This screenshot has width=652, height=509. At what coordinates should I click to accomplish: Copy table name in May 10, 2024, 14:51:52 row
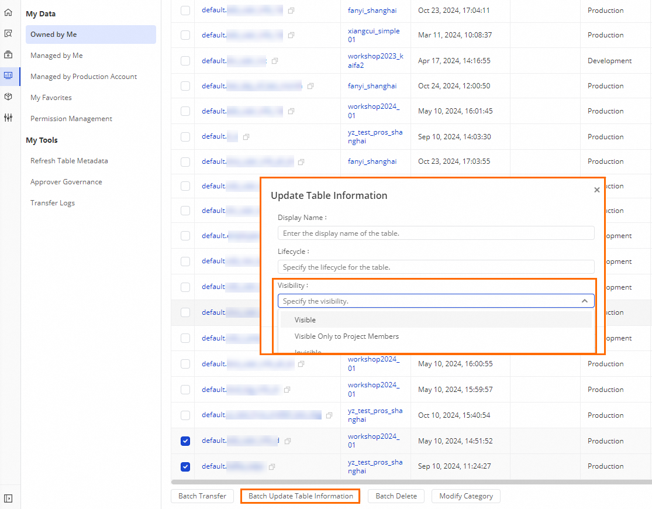(x=288, y=441)
